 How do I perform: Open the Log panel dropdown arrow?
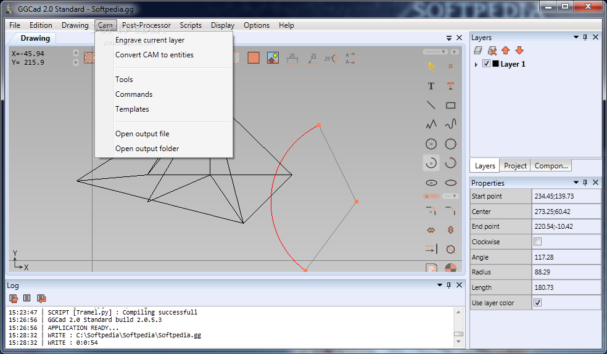[440, 285]
